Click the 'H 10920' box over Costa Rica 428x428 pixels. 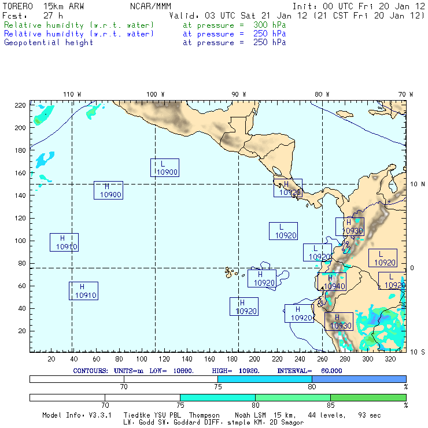288,188
